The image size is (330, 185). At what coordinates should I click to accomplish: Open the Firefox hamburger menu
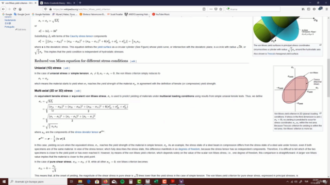point(326,9)
